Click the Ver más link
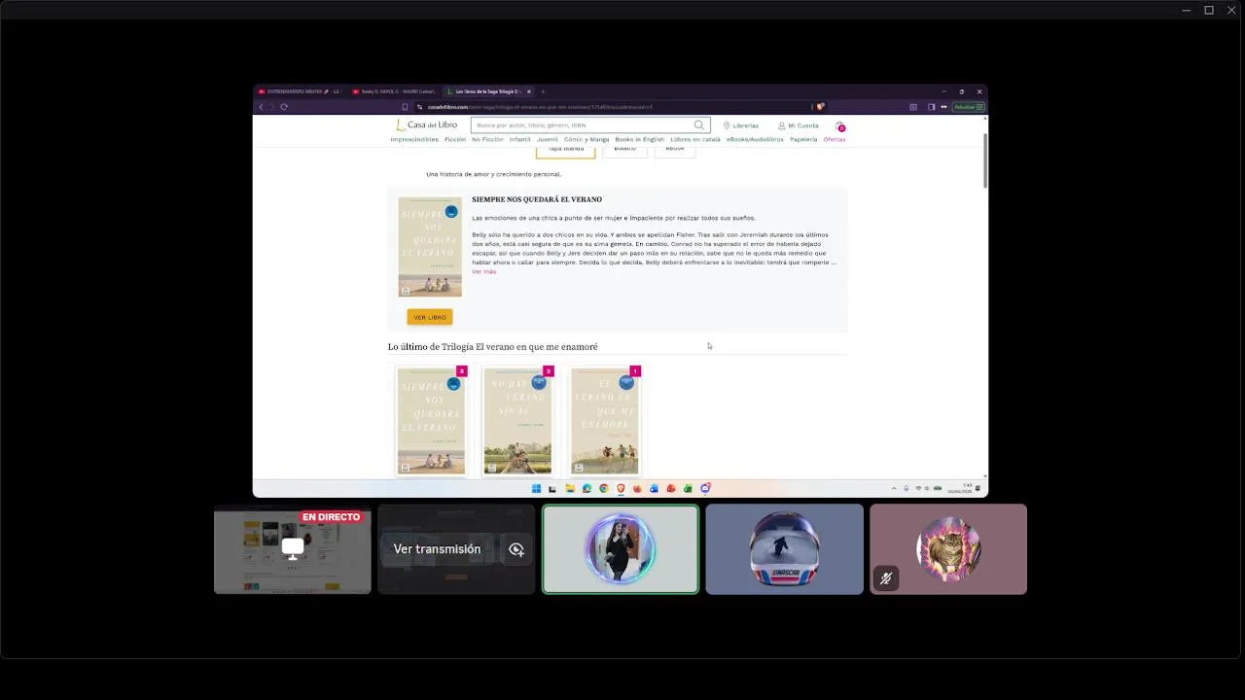The height and width of the screenshot is (700, 1245). click(x=483, y=271)
